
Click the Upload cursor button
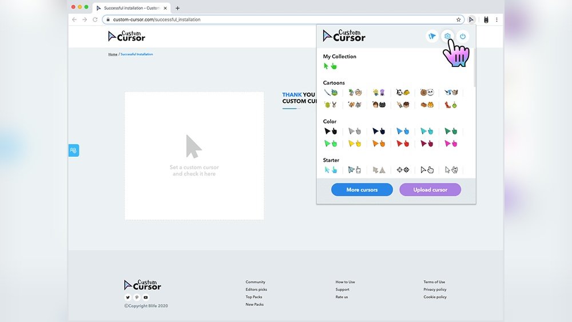pos(430,190)
